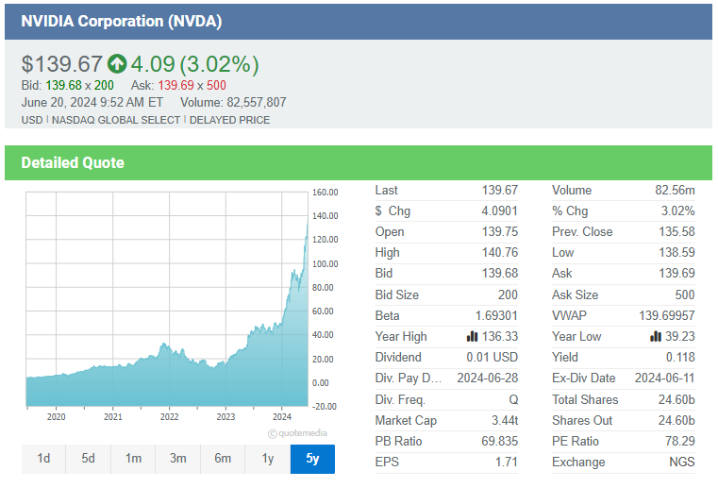Click the EPS value 1.71

tap(507, 462)
